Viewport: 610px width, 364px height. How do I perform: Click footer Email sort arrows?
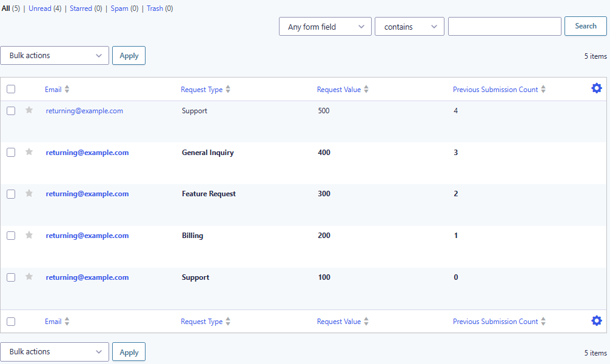[67, 321]
